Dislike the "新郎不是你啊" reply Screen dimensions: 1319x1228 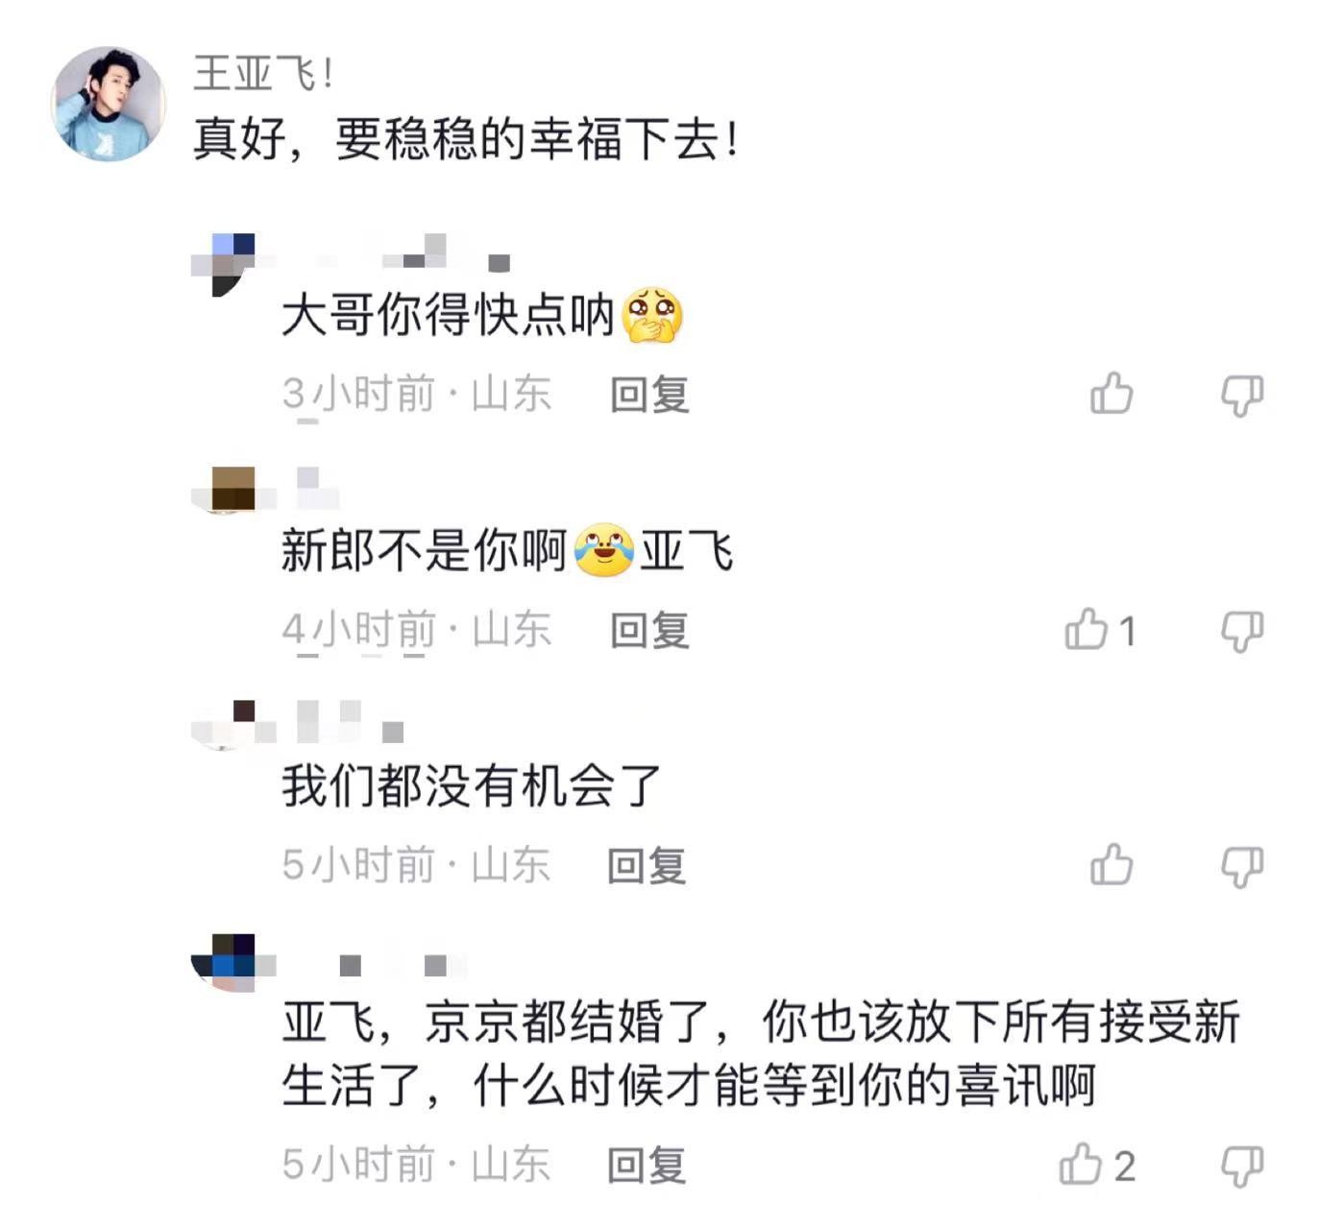tap(1241, 631)
